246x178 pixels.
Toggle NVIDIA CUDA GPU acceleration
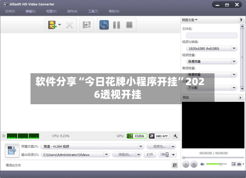137,136
